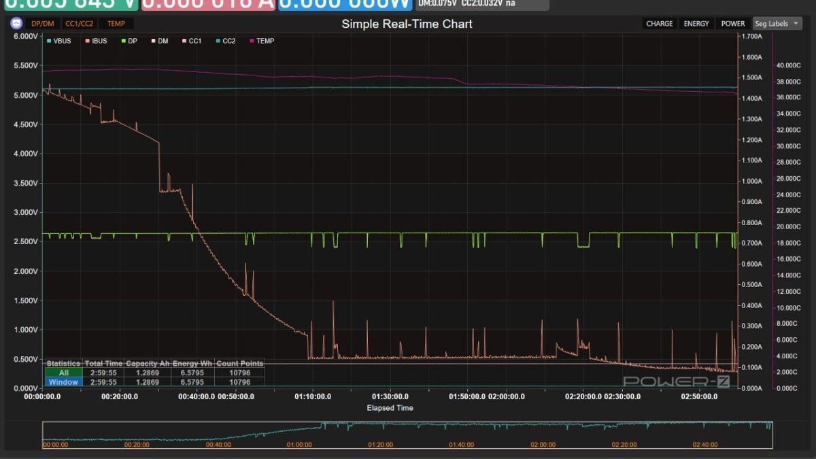Select the Window statistics row label
This screenshot has width=816, height=459.
(64, 382)
